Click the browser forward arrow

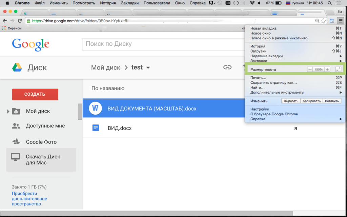13,21
